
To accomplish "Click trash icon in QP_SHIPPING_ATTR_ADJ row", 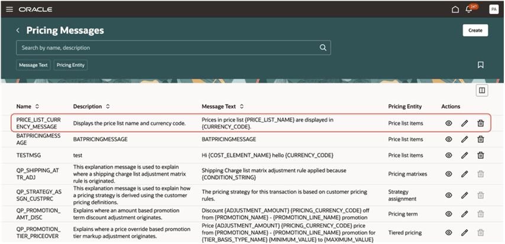I will 481,174.
